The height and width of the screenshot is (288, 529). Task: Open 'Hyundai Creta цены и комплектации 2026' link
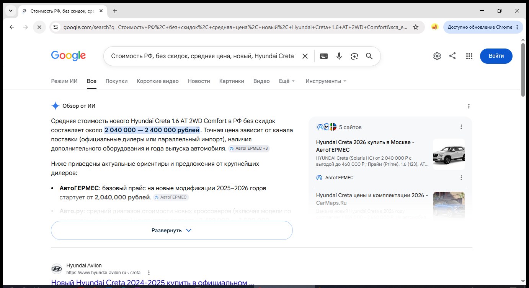pyautogui.click(x=372, y=199)
